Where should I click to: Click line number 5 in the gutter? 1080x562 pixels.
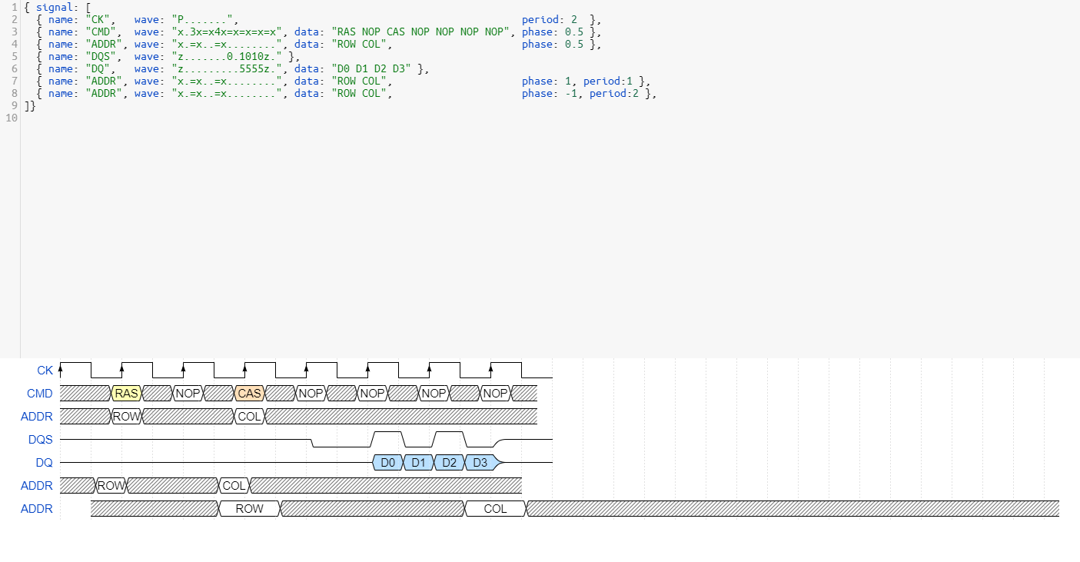15,56
